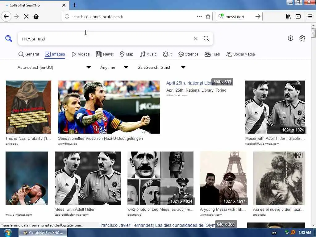Click the main search input field
This screenshot has height=237, width=316.
point(106,39)
